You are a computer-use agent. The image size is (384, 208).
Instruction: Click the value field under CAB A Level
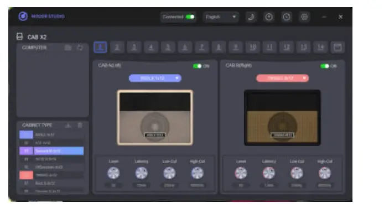pos(113,185)
